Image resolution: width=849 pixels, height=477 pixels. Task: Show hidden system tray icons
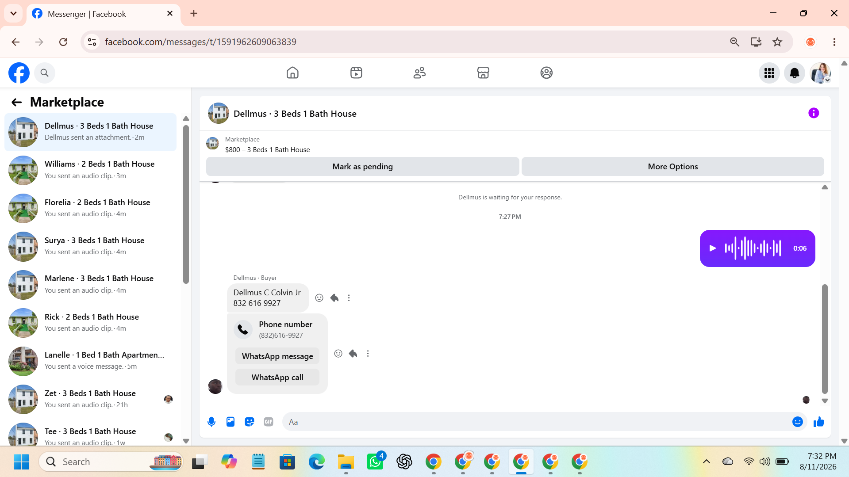707,462
